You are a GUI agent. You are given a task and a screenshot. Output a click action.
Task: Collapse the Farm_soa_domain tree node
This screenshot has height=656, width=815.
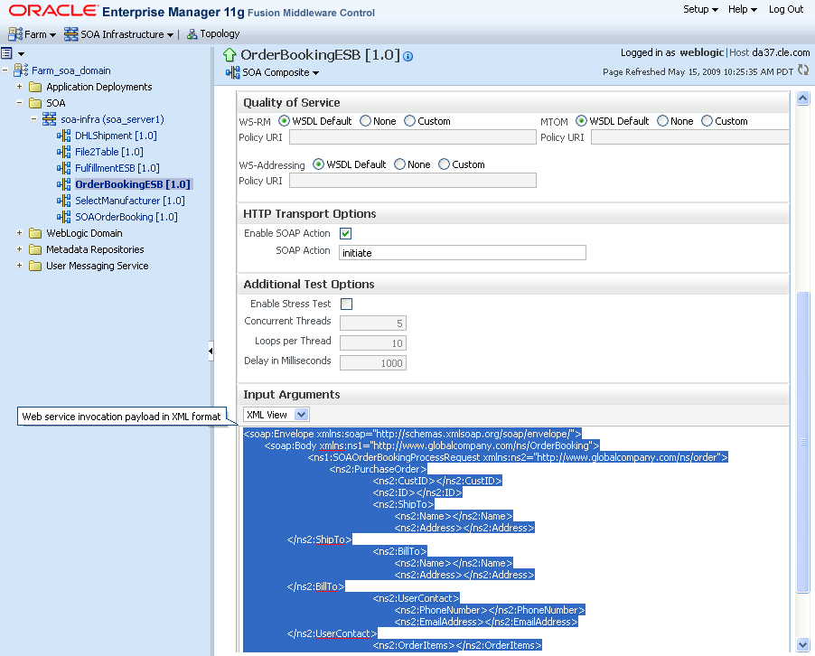[x=5, y=70]
